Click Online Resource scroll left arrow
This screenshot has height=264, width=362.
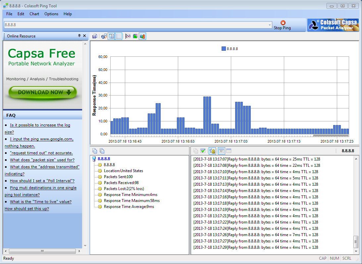point(6,251)
